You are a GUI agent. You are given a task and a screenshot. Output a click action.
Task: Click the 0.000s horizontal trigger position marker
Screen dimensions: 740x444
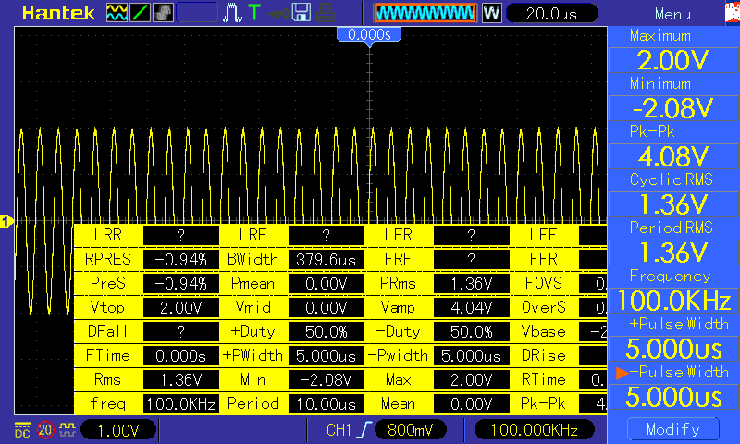click(x=369, y=34)
